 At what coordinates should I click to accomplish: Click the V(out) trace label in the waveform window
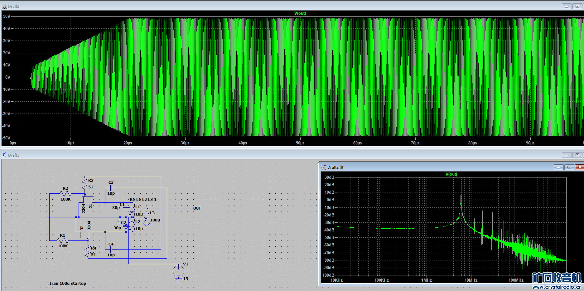point(300,13)
